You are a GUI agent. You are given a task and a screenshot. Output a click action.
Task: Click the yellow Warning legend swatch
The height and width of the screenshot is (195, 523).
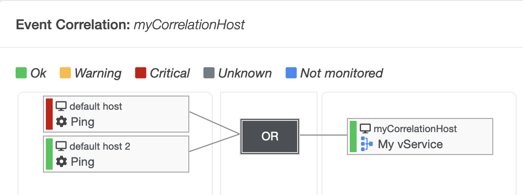[65, 73]
